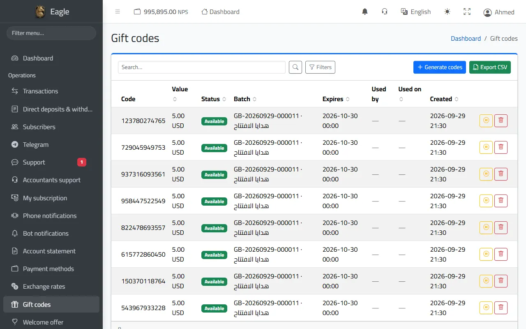Click the headset support icon in top bar
The width and height of the screenshot is (526, 329).
385,12
